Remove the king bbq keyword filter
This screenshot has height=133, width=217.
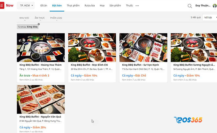pos(39,24)
